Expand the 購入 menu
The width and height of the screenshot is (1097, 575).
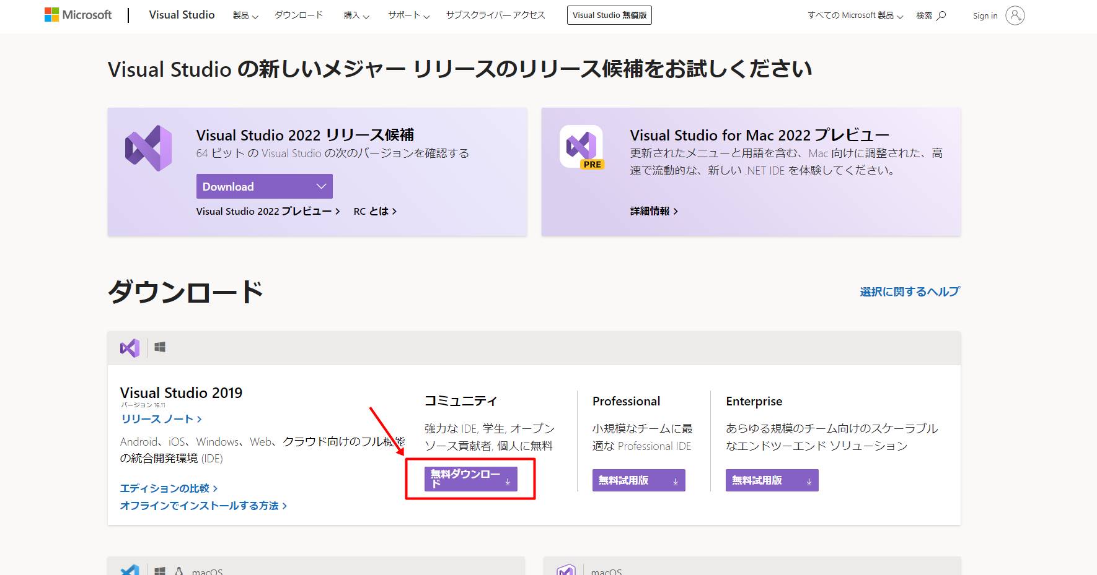tap(356, 15)
